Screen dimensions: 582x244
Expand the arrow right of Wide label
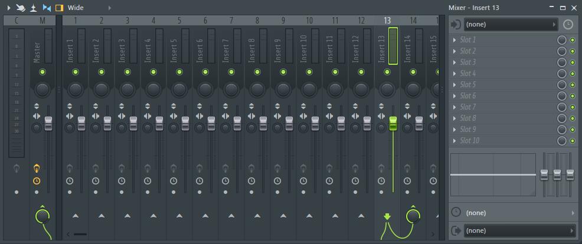click(x=110, y=8)
